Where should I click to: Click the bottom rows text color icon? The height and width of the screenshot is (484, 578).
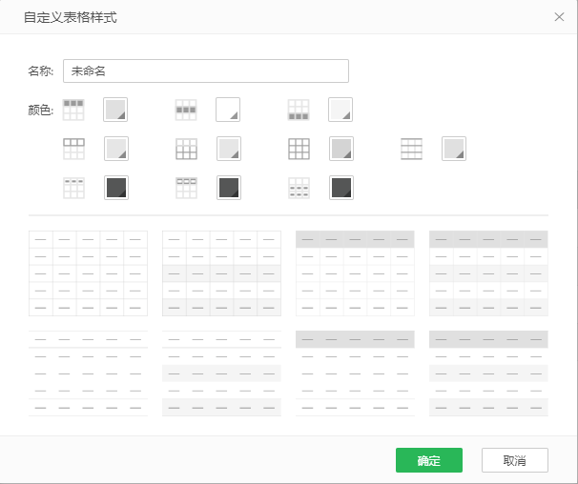(x=299, y=188)
